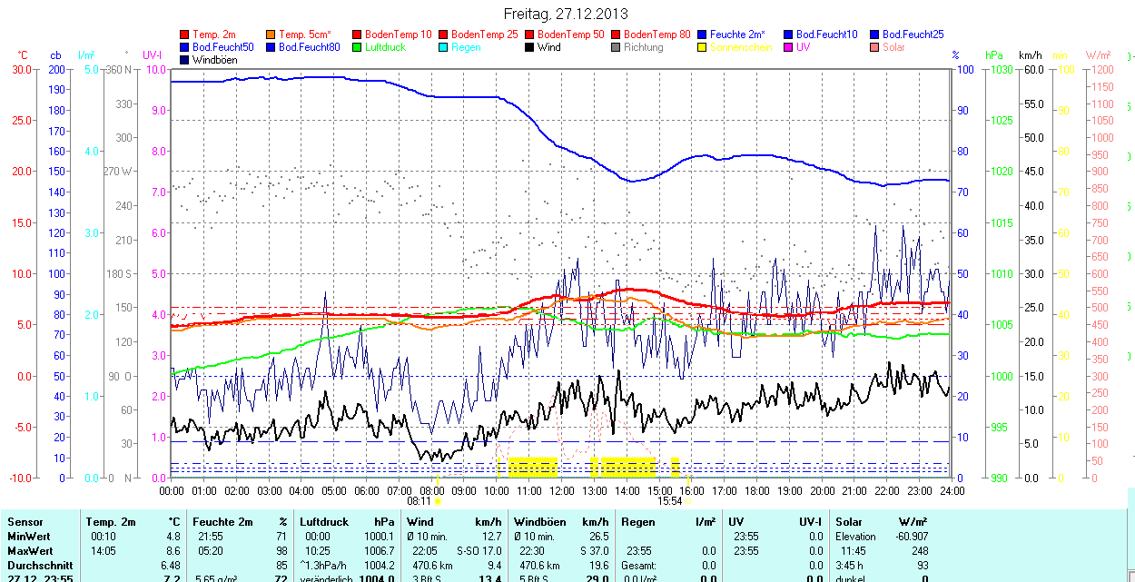Click the black Wind legend square

click(530, 47)
